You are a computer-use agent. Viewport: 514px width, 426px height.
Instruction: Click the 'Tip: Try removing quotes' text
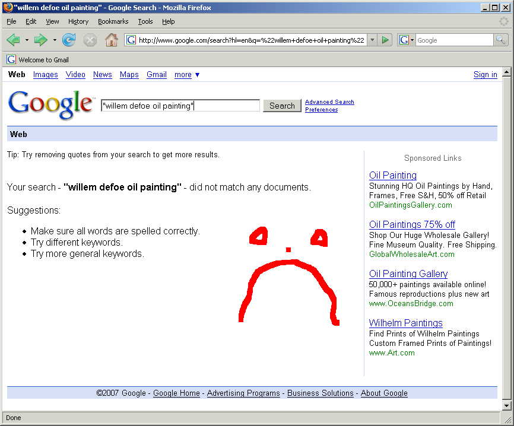[x=113, y=155]
